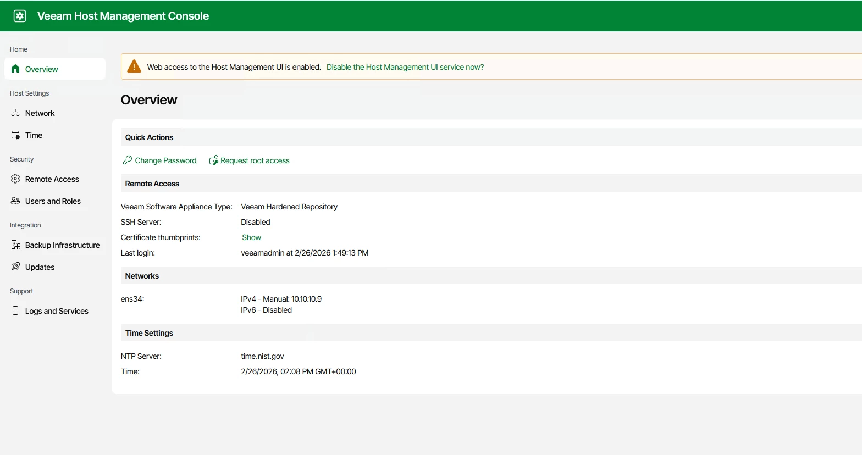Click the Veeam Software Appliance Type label
This screenshot has width=862, height=455.
tap(176, 207)
